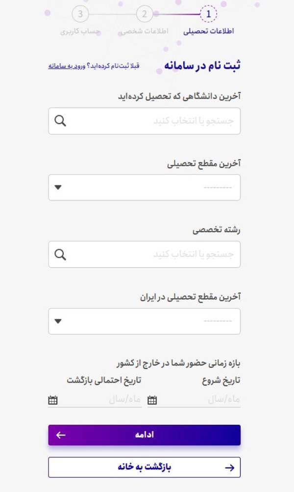Expand آخرین مقطع تحصیلی در ایران dropdown arrow
This screenshot has width=294, height=492.
tap(58, 321)
